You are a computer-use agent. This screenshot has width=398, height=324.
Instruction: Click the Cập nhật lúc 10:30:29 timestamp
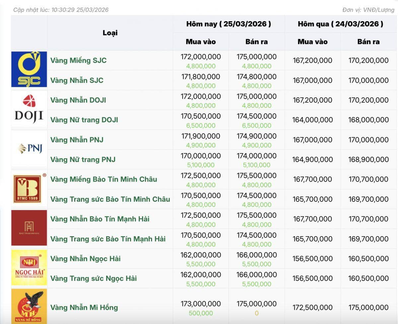point(61,10)
